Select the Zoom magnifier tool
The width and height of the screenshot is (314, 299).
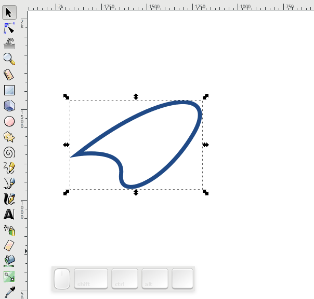pos(9,59)
